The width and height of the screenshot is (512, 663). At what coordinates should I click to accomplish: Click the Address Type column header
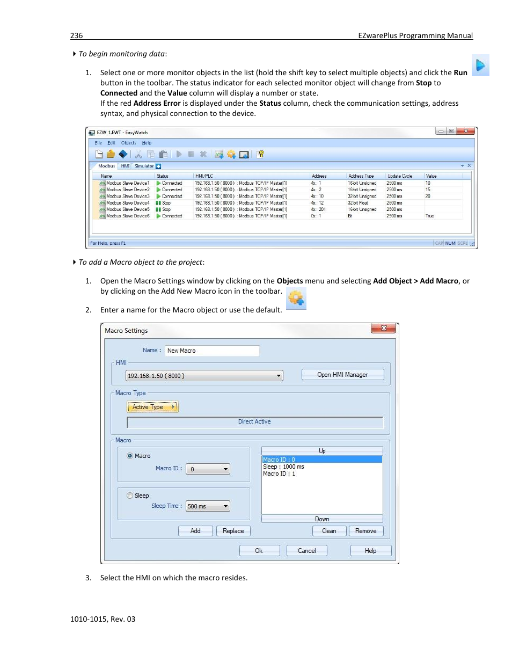tap(365, 176)
